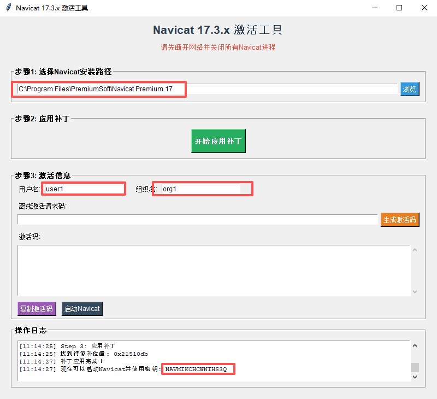Click the 组织名 field containing org1
Image resolution: width=437 pixels, height=399 pixels.
pyautogui.click(x=201, y=189)
